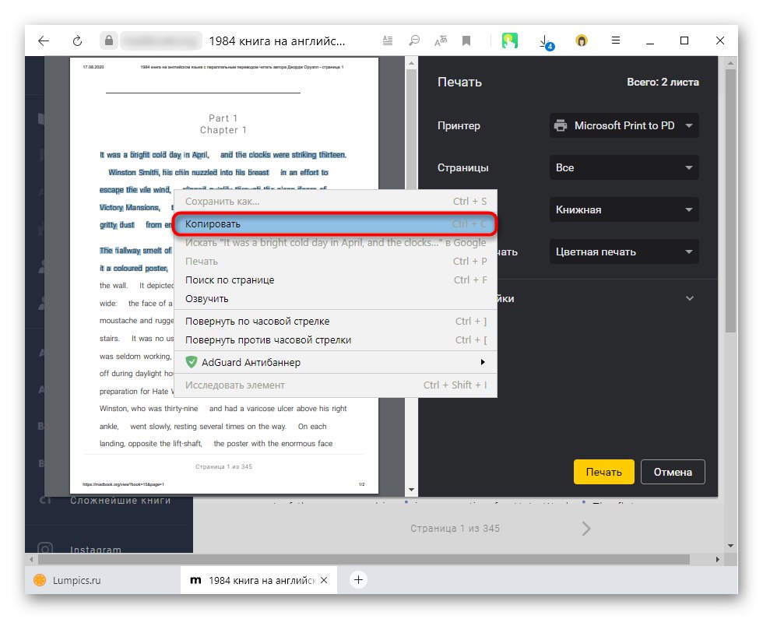This screenshot has width=763, height=619.
Task: Choose Сохранить как in context menu
Action: 336,202
